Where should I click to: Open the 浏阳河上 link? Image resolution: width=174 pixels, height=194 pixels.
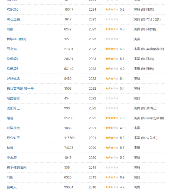(13, 108)
